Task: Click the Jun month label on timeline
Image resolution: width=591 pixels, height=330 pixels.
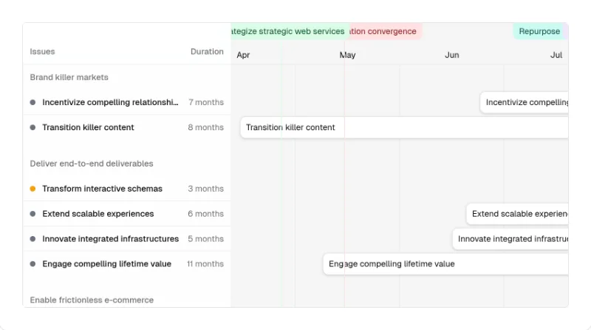Action: pos(452,55)
